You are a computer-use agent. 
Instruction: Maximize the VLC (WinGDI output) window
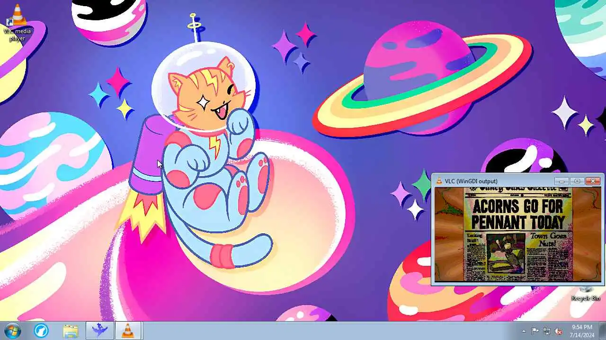coord(577,181)
